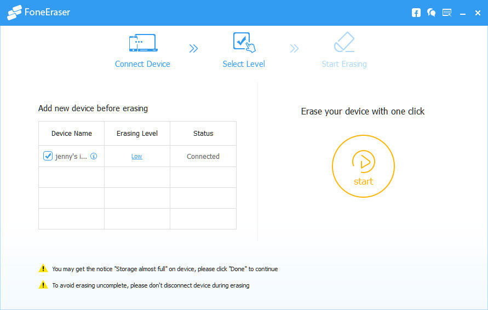Click the Erasing Level column header
Screen dimensions: 488x310
(137, 134)
